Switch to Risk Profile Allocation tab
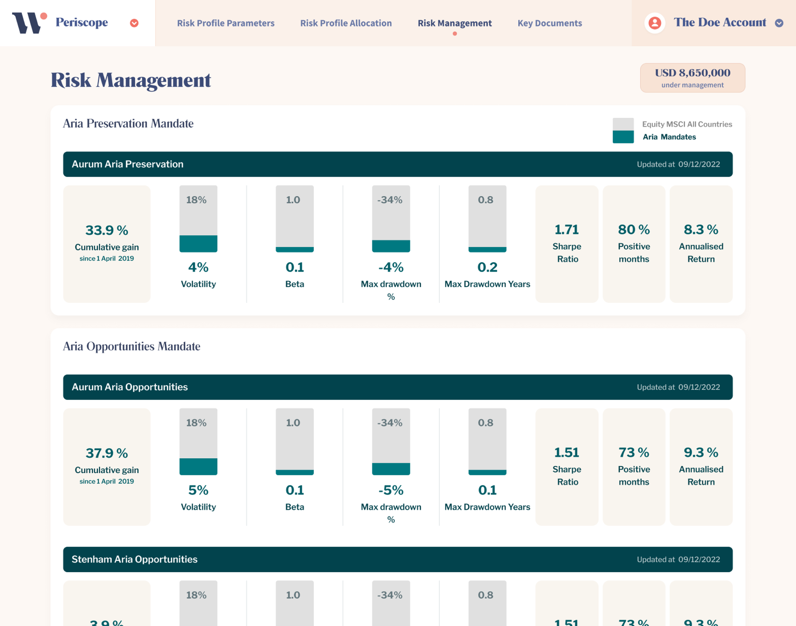 pyautogui.click(x=346, y=23)
